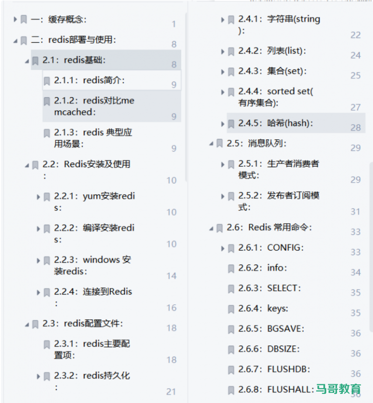Image resolution: width=373 pixels, height=403 pixels.
Task: Click bookmark icon for 2.3.1 redis主要配置项
Action: [x=47, y=345]
